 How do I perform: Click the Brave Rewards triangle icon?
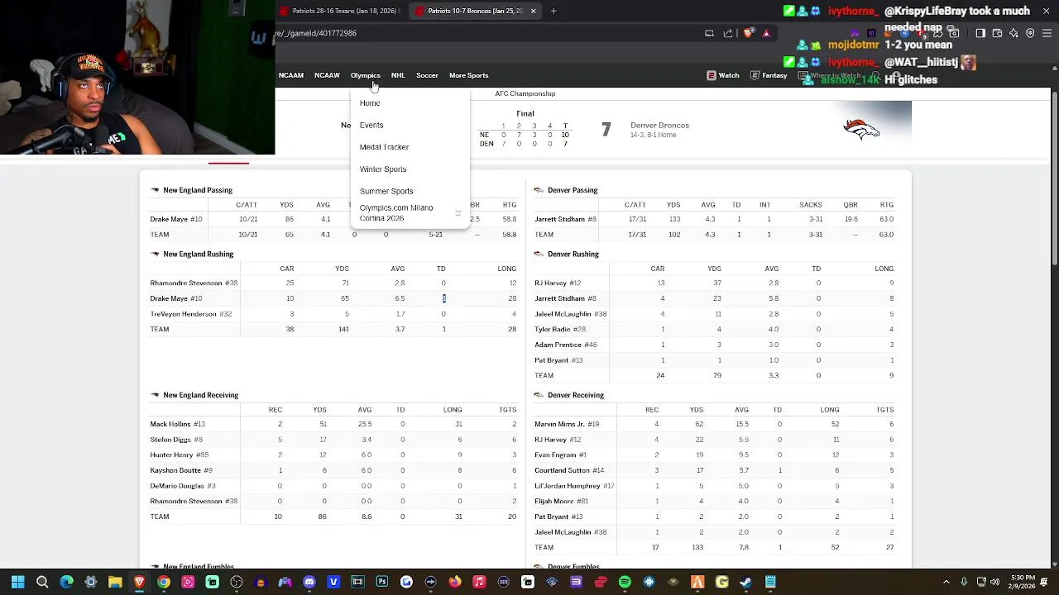click(x=767, y=33)
